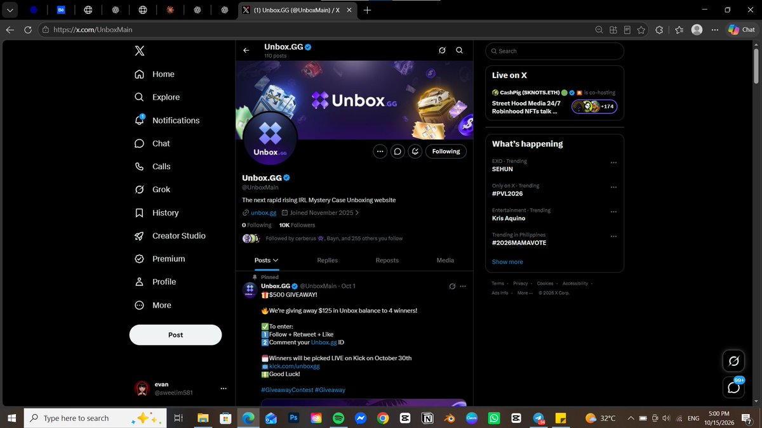
Task: Search this profile with magnifier icon
Action: pos(459,51)
